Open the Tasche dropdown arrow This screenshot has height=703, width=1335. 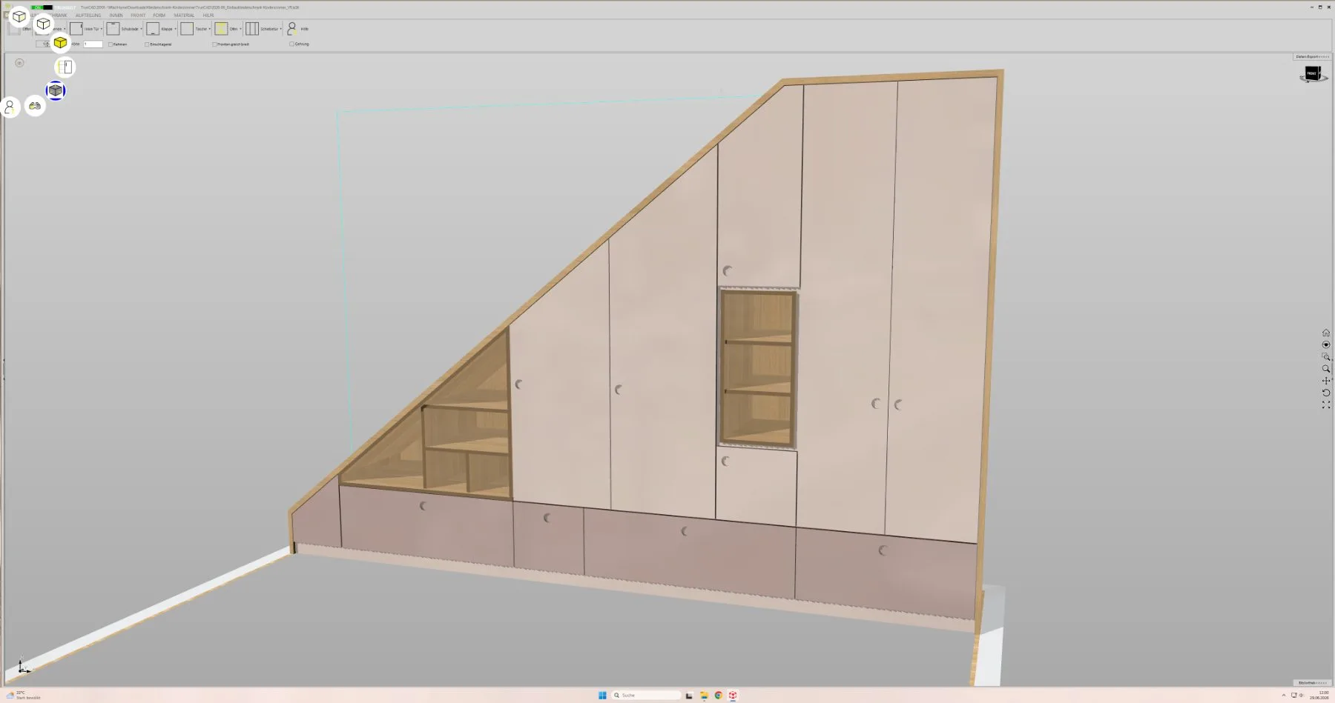point(210,29)
